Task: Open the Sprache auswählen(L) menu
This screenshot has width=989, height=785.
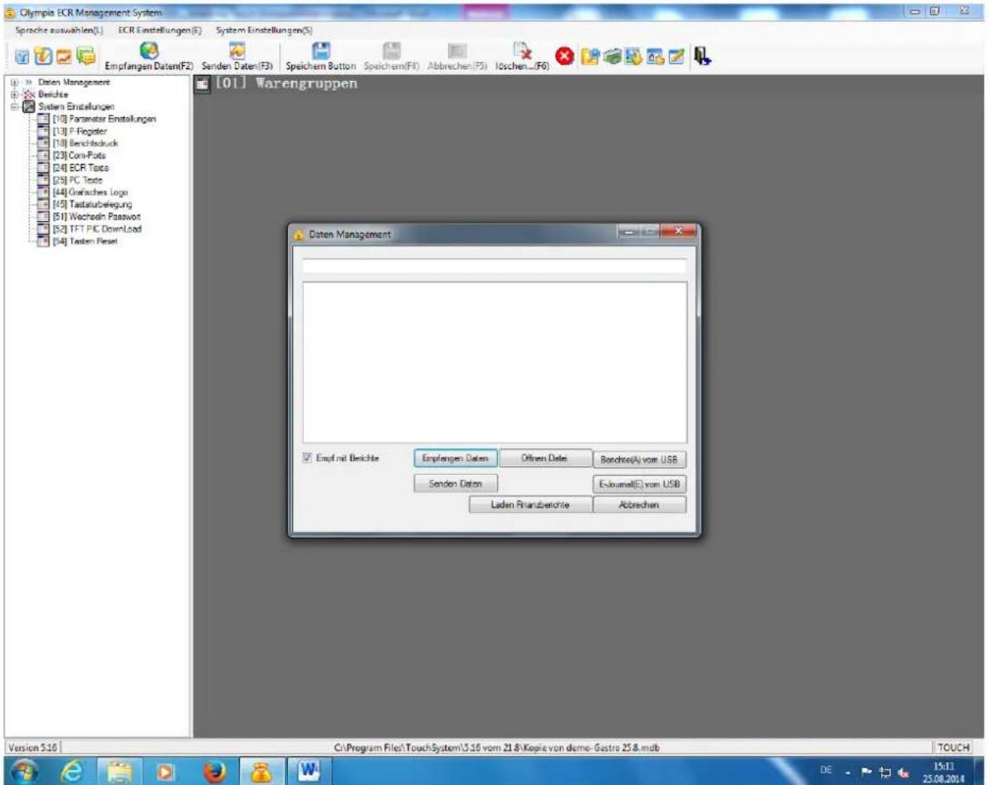Action: (x=59, y=30)
